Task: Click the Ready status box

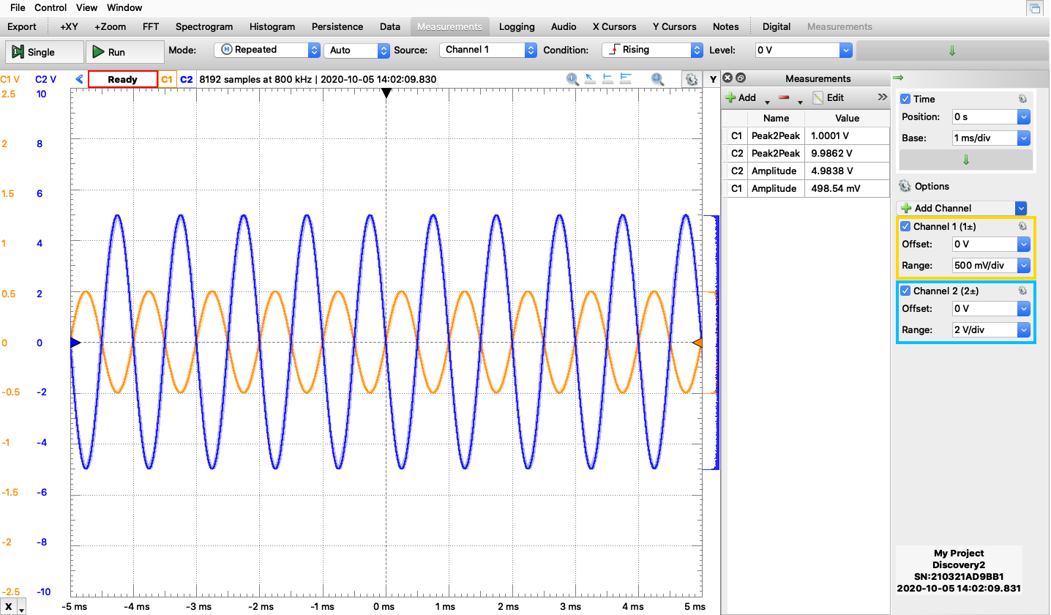Action: pos(123,79)
